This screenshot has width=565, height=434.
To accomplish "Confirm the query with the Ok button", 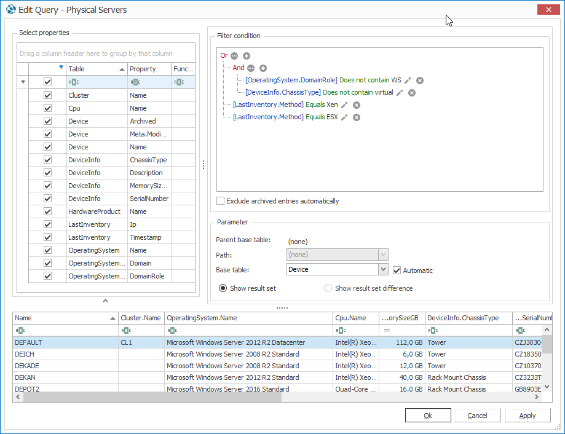I will pyautogui.click(x=428, y=416).
